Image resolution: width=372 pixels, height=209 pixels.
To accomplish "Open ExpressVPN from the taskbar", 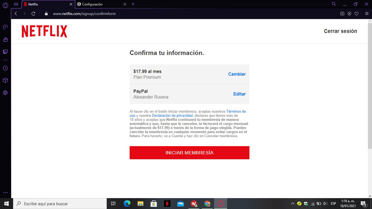I will coord(194,204).
